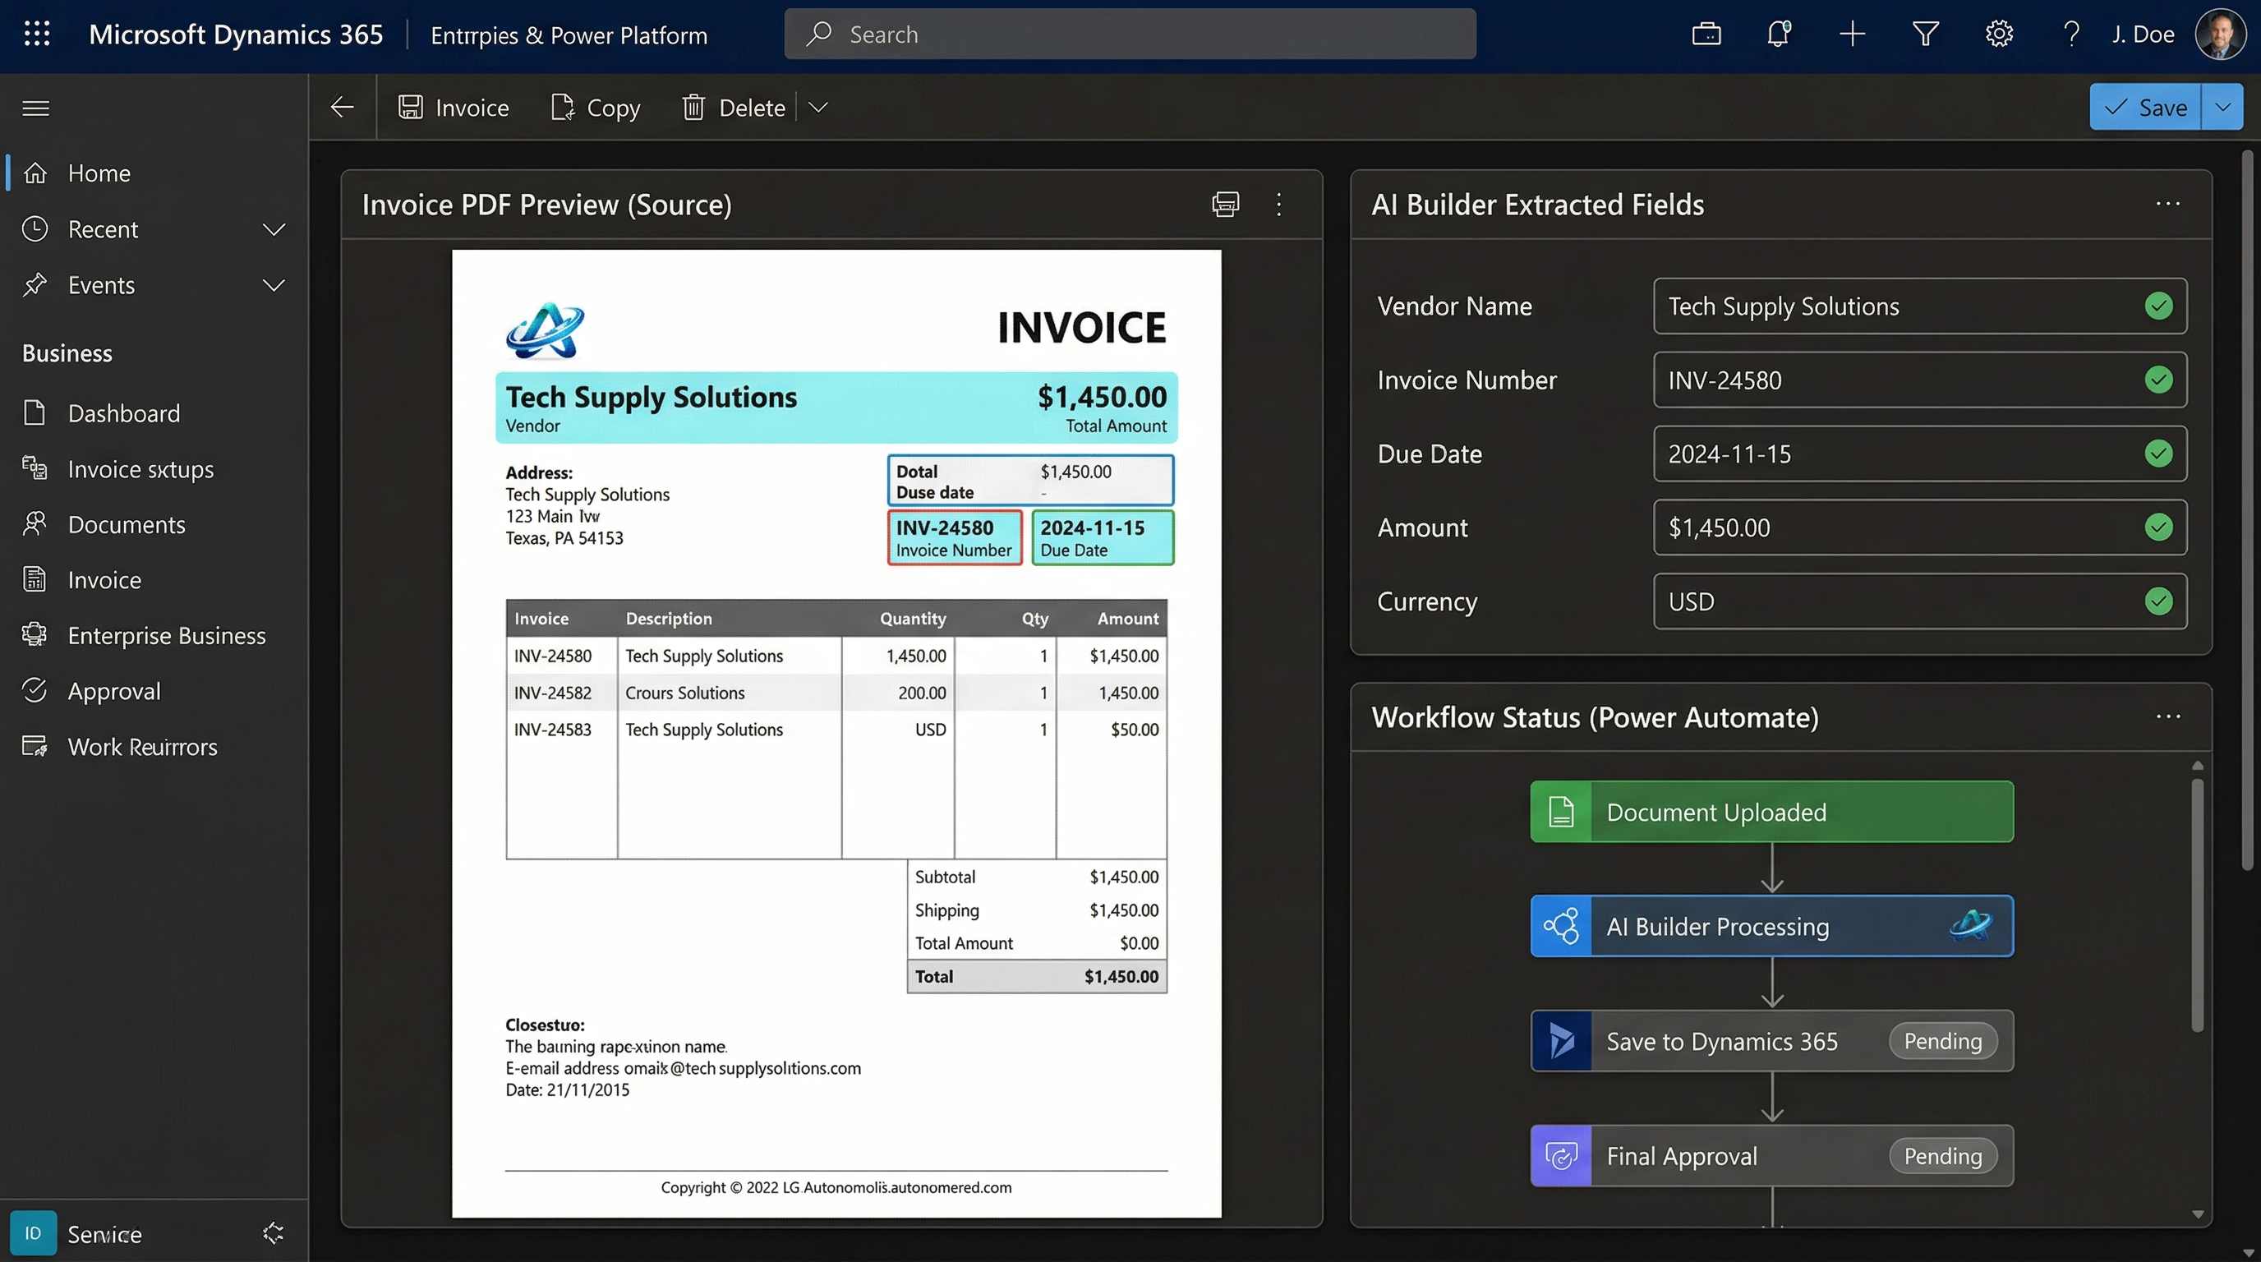Open more options for AI Builder Extracted Fields

2167,203
